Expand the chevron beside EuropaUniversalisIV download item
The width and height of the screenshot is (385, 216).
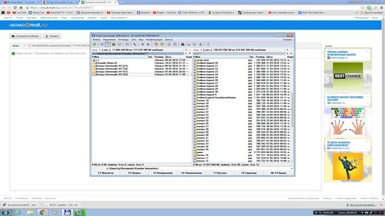pos(40,205)
